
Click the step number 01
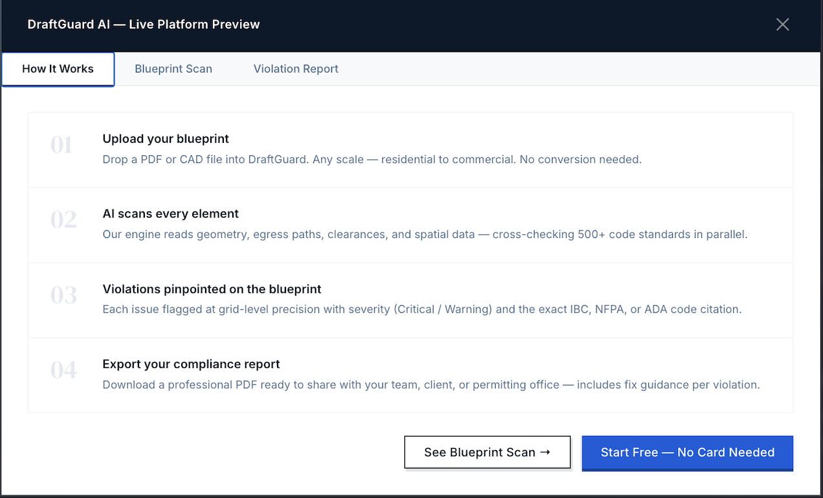[61, 145]
